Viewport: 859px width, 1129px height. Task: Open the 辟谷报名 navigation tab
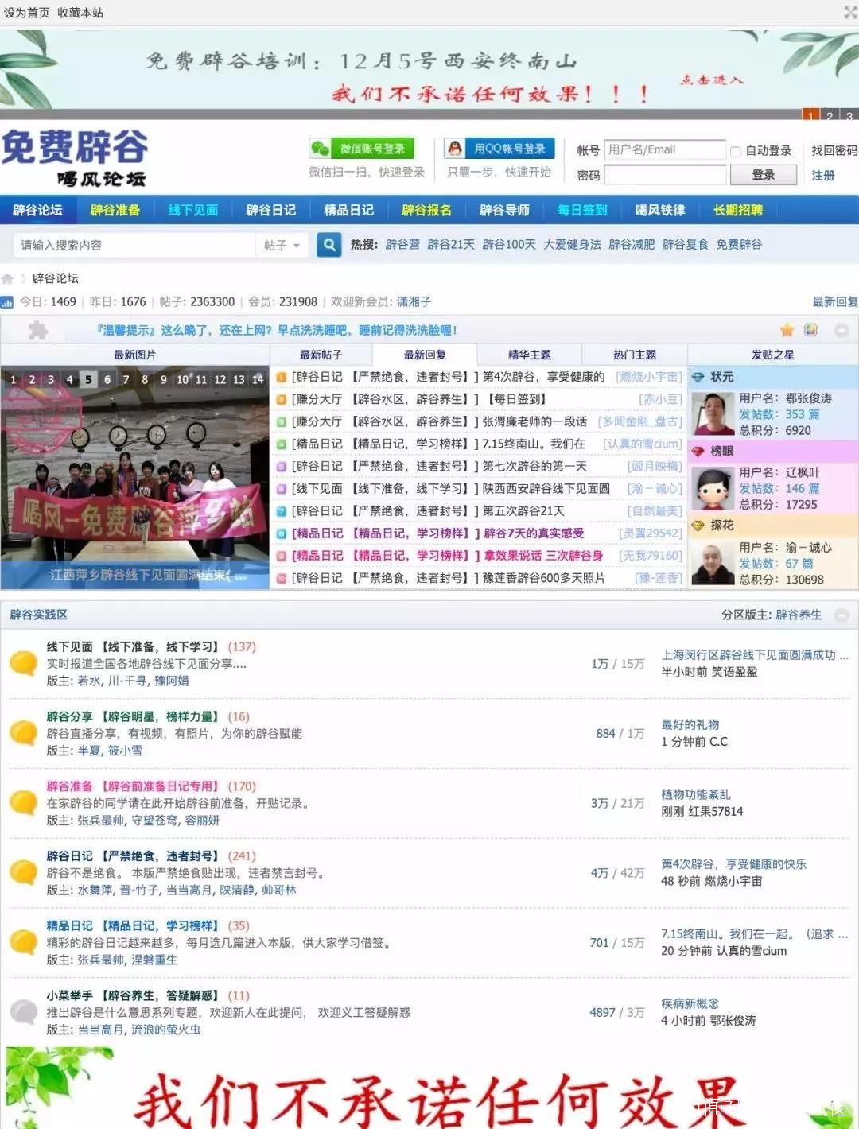pyautogui.click(x=426, y=210)
